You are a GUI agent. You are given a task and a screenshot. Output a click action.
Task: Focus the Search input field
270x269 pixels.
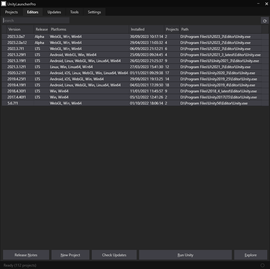36,21
